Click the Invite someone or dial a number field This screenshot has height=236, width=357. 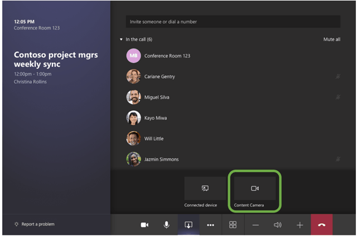coord(233,22)
